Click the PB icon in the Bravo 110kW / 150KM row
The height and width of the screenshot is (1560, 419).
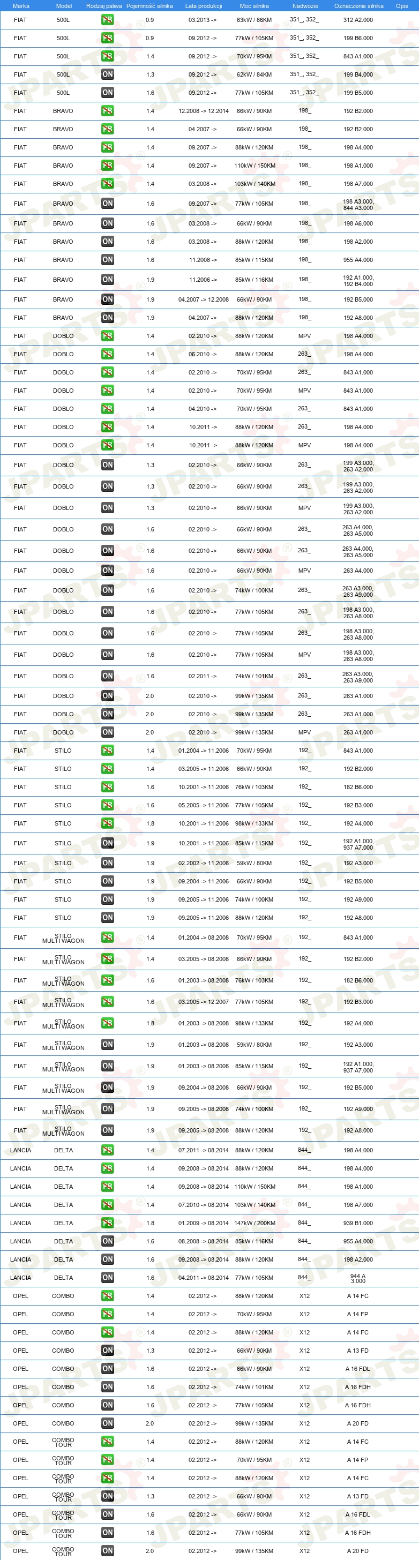pyautogui.click(x=107, y=166)
